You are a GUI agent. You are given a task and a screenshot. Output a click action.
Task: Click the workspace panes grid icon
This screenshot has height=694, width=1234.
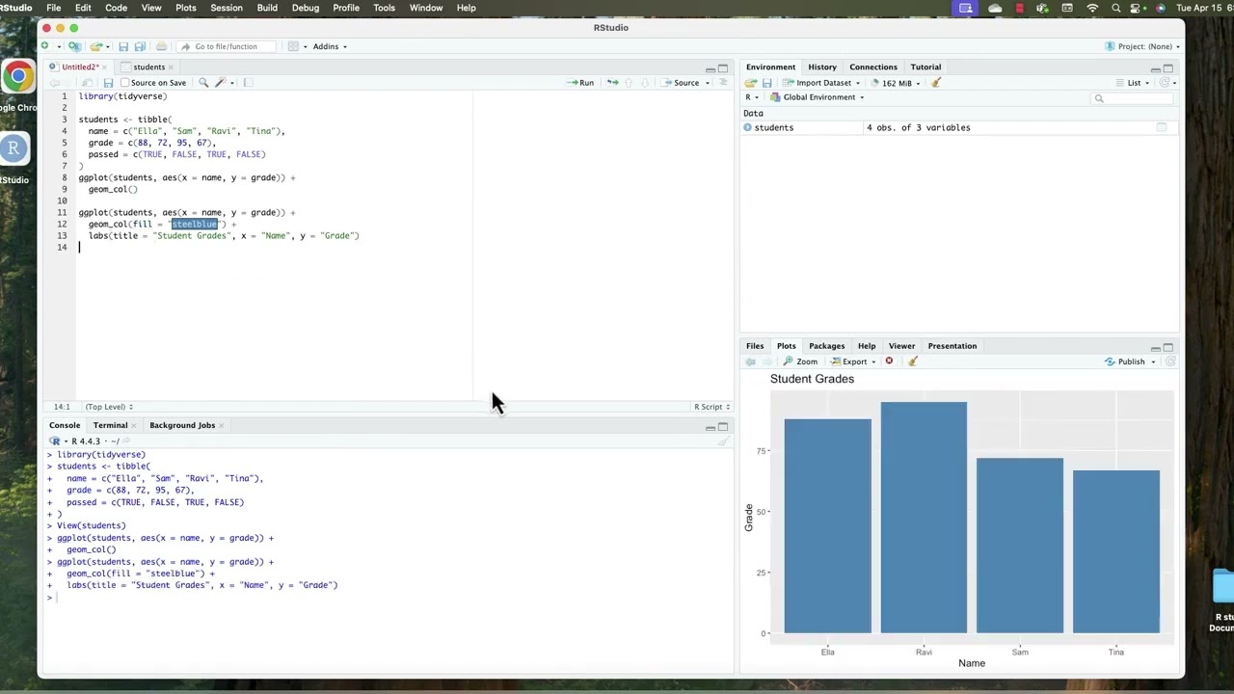pos(293,46)
